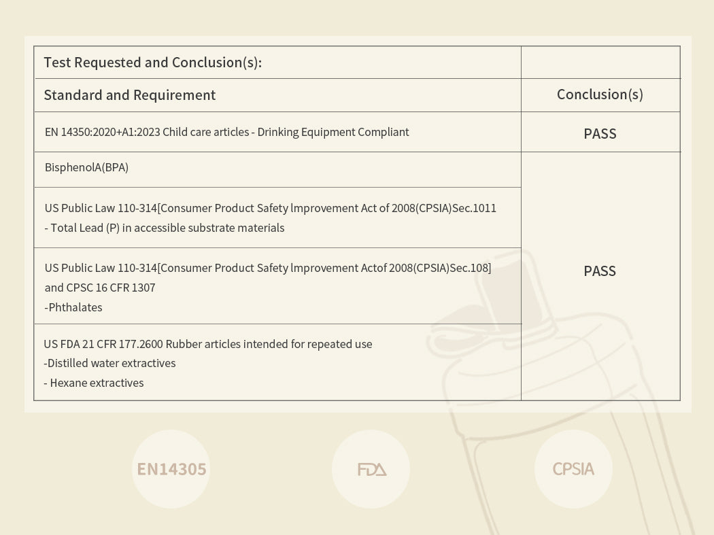Select the 'and CPSC 16 CFR 1307' line

point(100,288)
